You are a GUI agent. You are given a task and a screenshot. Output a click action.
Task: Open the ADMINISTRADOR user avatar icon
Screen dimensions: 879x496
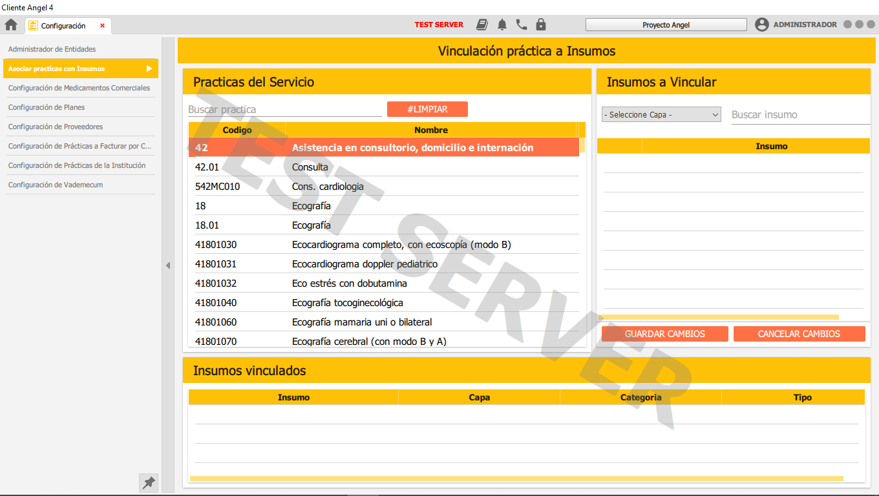coord(762,24)
